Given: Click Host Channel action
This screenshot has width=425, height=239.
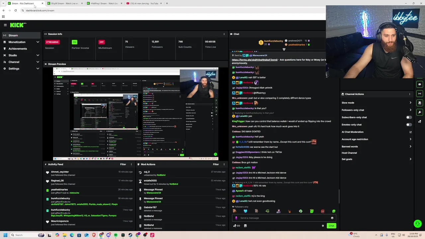Looking at the screenshot, I should click(x=349, y=153).
